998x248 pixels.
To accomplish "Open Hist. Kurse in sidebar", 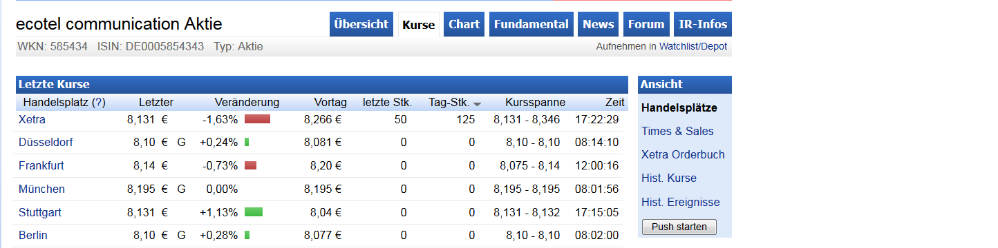I will (669, 178).
